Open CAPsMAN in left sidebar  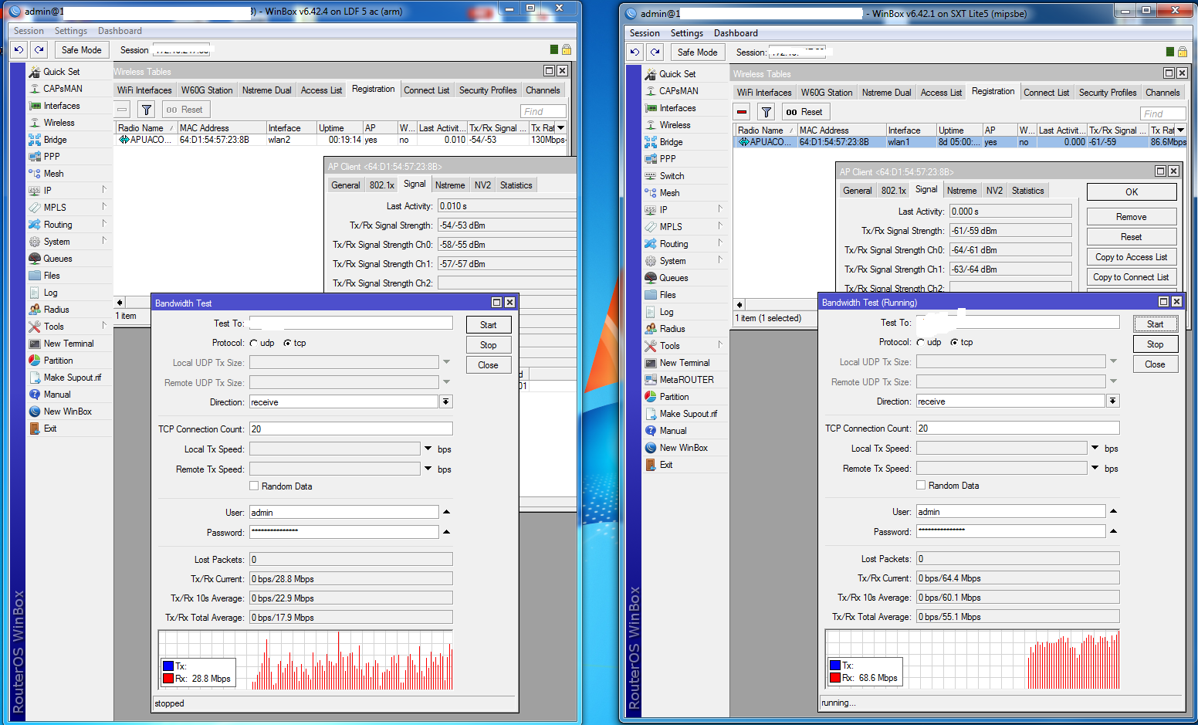62,89
